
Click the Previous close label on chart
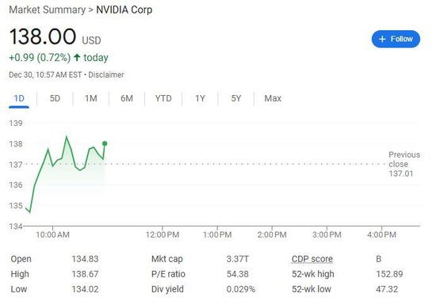click(404, 159)
